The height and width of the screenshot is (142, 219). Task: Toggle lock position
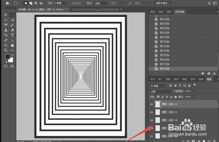[167, 97]
